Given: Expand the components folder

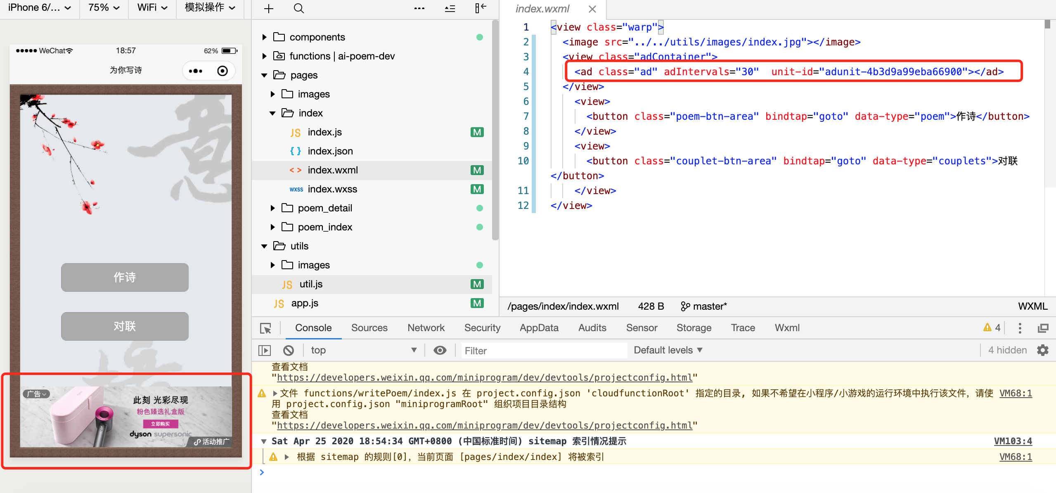Looking at the screenshot, I should coord(264,37).
